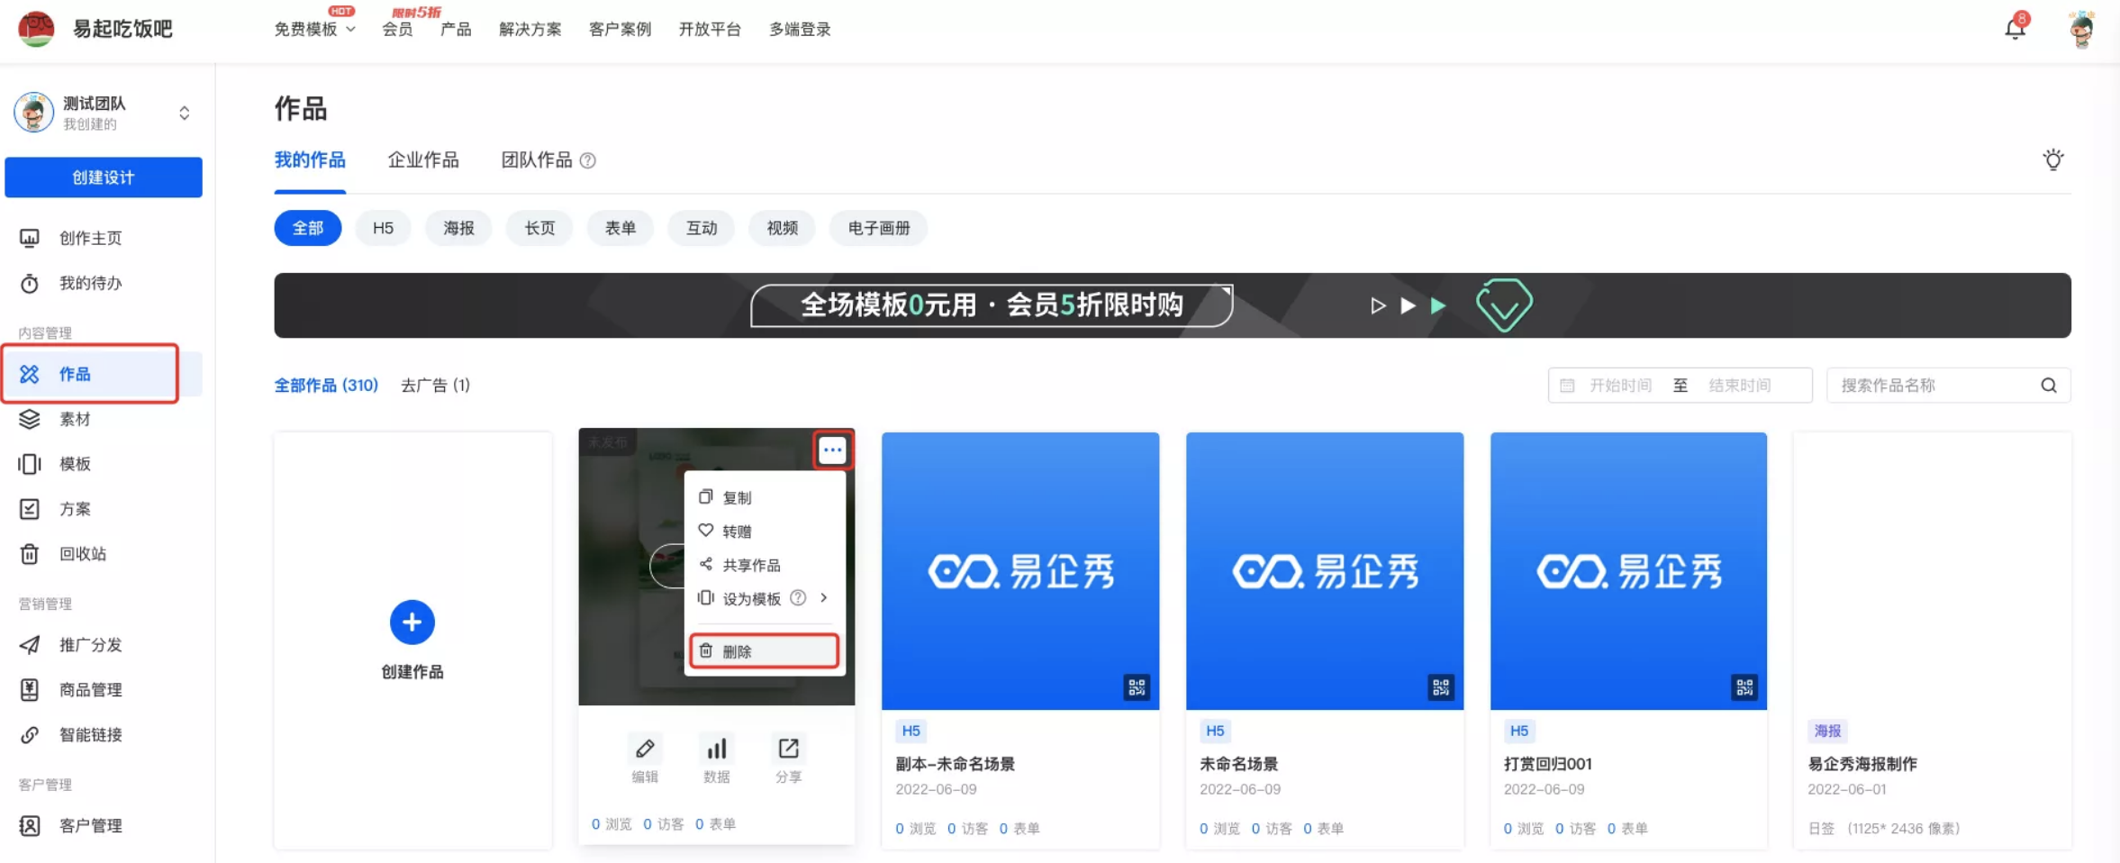This screenshot has height=863, width=2120.
Task: Open the start date calendar icon
Action: click(1567, 386)
